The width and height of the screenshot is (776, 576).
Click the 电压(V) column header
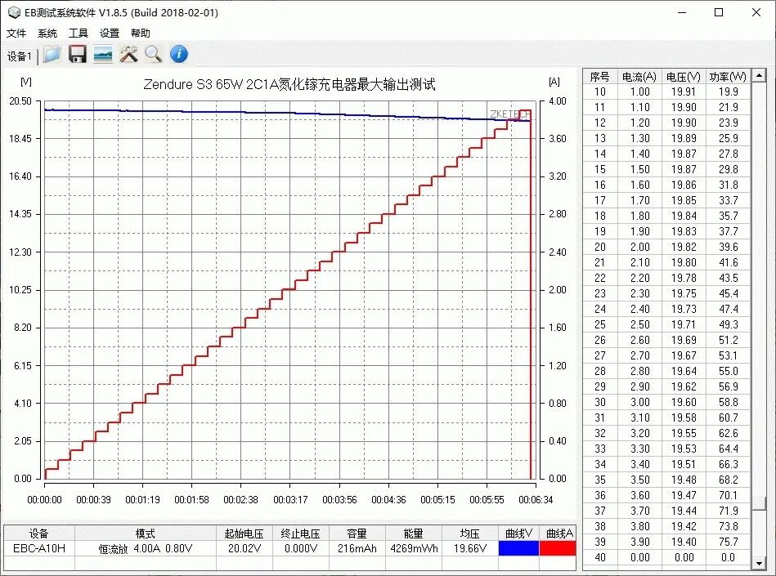point(684,77)
